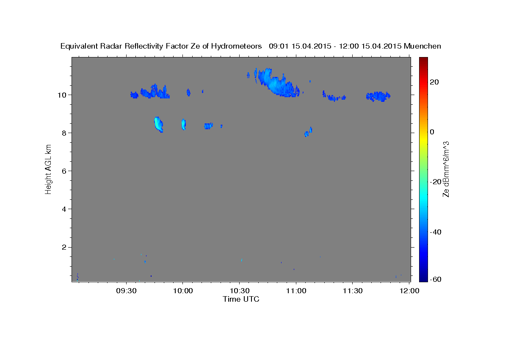This screenshot has width=508, height=338.
Task: Select the 'Height AGL km' axis title
Action: tap(48, 169)
